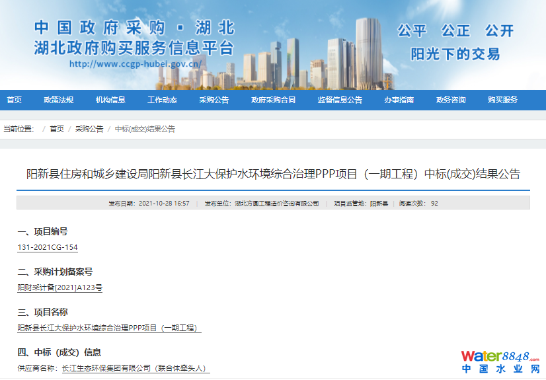The width and height of the screenshot is (546, 380).
Task: Click the announcement headline about 阳新县 PPP项目
Action: pos(273,174)
